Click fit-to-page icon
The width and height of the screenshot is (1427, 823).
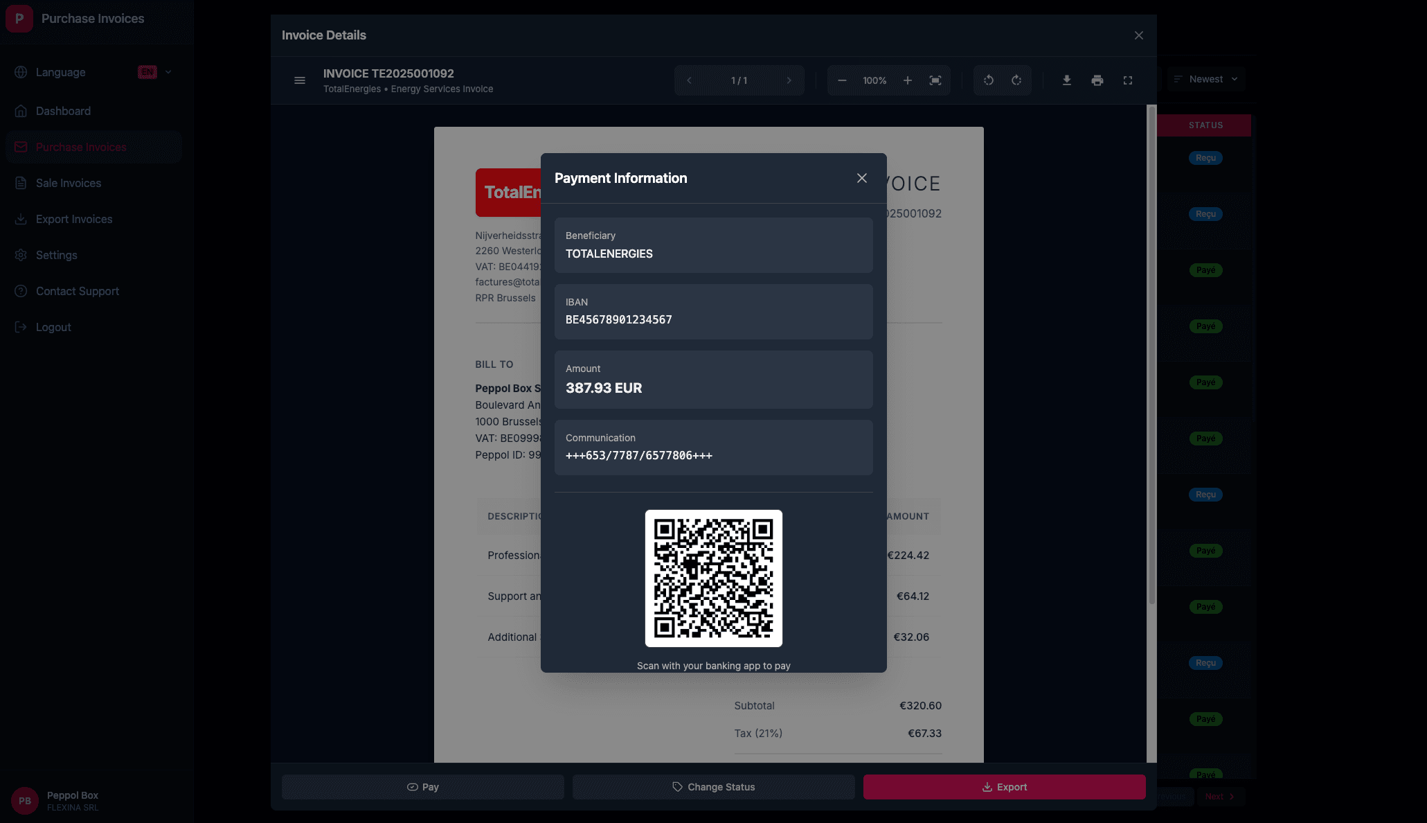coord(935,80)
